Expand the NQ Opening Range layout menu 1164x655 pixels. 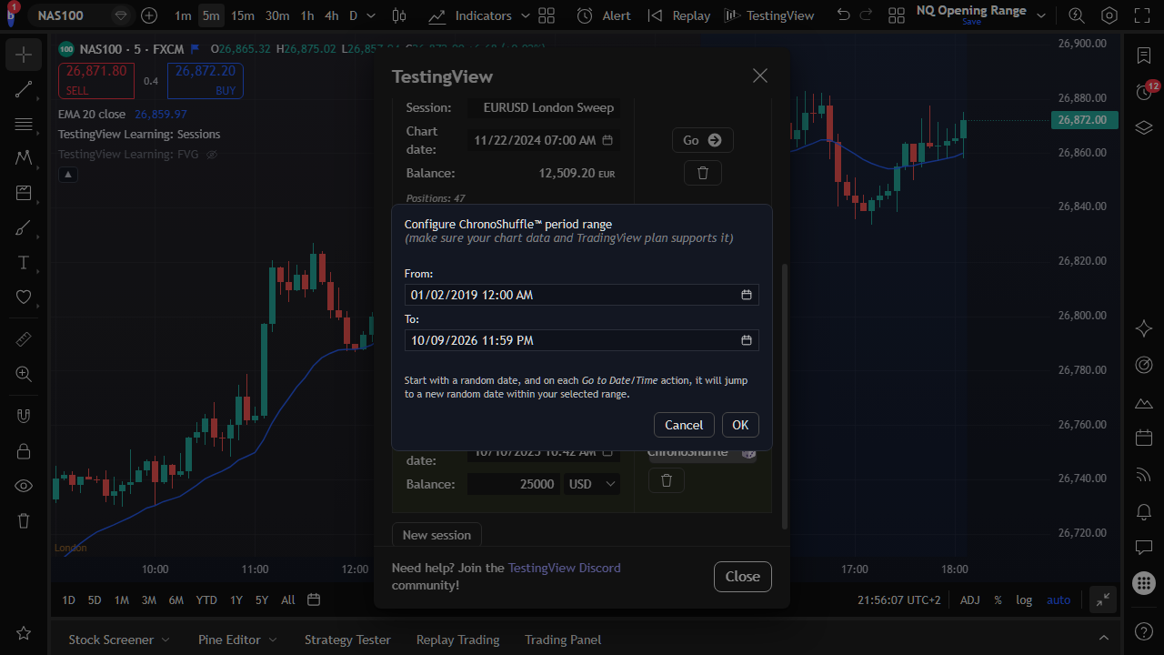[x=1041, y=15]
